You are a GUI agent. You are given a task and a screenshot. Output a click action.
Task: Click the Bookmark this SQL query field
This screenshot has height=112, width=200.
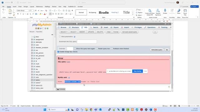pyautogui.click(x=87, y=41)
